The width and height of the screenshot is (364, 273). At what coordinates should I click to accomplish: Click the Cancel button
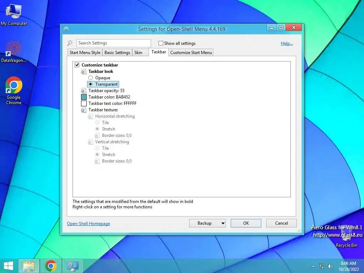point(282,223)
